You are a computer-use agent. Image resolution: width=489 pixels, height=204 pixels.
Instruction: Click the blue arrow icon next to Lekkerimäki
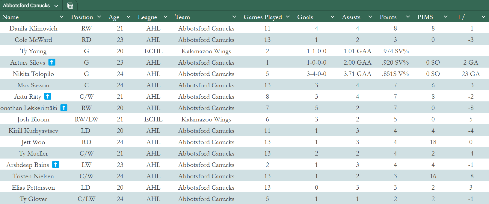(64, 108)
